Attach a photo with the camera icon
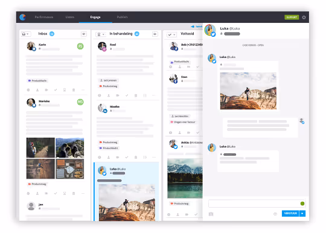This screenshot has width=326, height=233. (x=211, y=214)
